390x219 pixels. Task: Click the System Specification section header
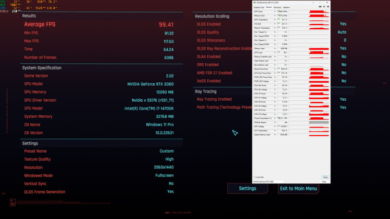click(42, 68)
